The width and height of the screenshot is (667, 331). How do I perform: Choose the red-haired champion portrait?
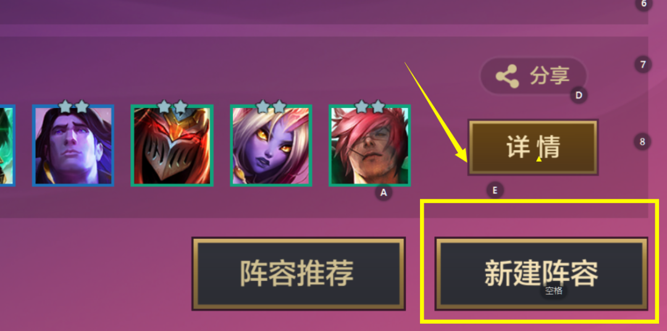pyautogui.click(x=370, y=146)
